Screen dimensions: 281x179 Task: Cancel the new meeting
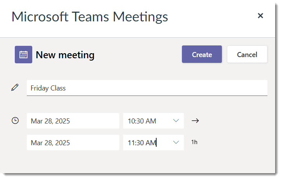[x=247, y=54]
